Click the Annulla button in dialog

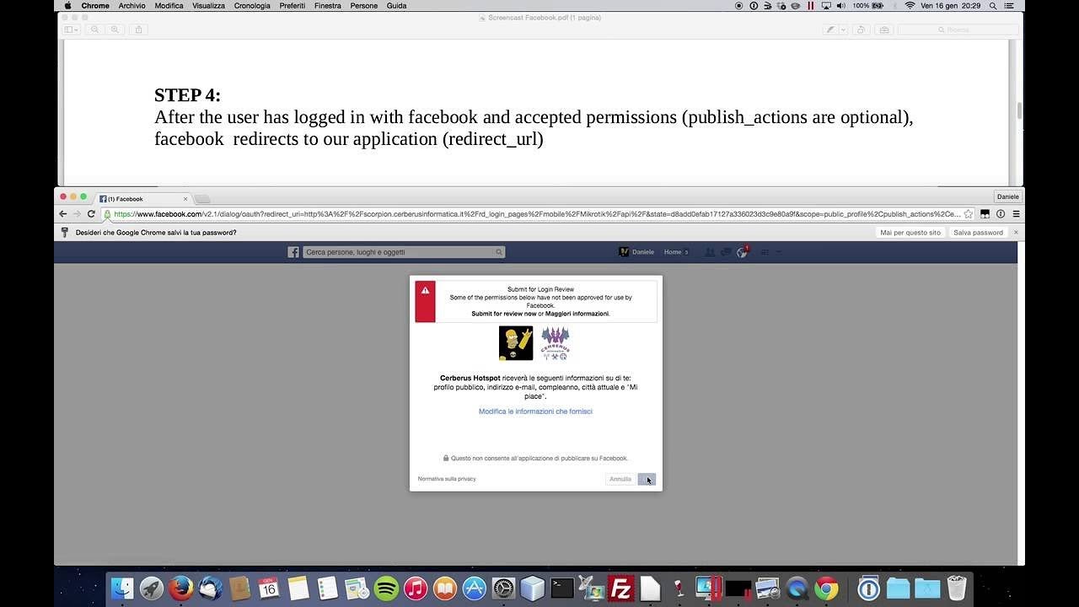[x=620, y=479]
